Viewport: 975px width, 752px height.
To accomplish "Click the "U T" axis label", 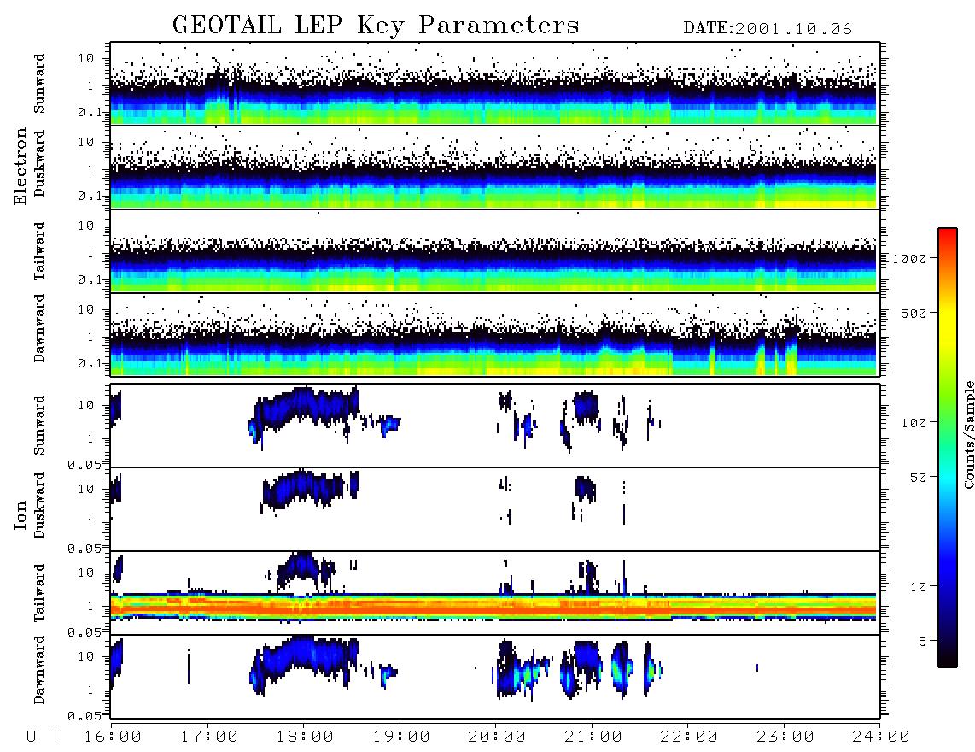I will (44, 737).
